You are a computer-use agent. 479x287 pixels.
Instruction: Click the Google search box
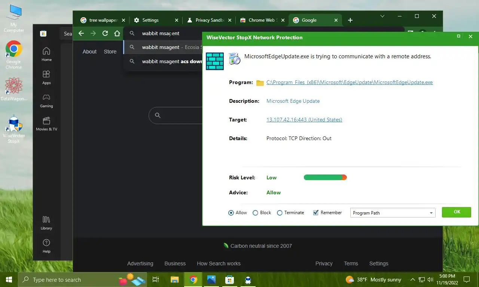(176, 115)
